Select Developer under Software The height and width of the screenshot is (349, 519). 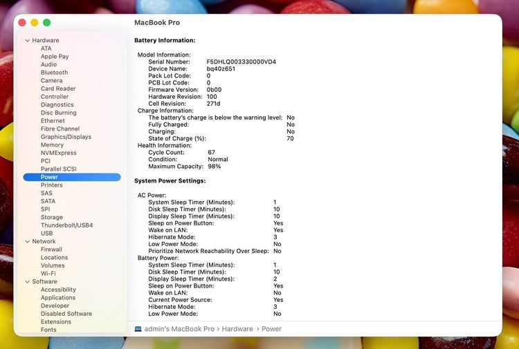55,305
